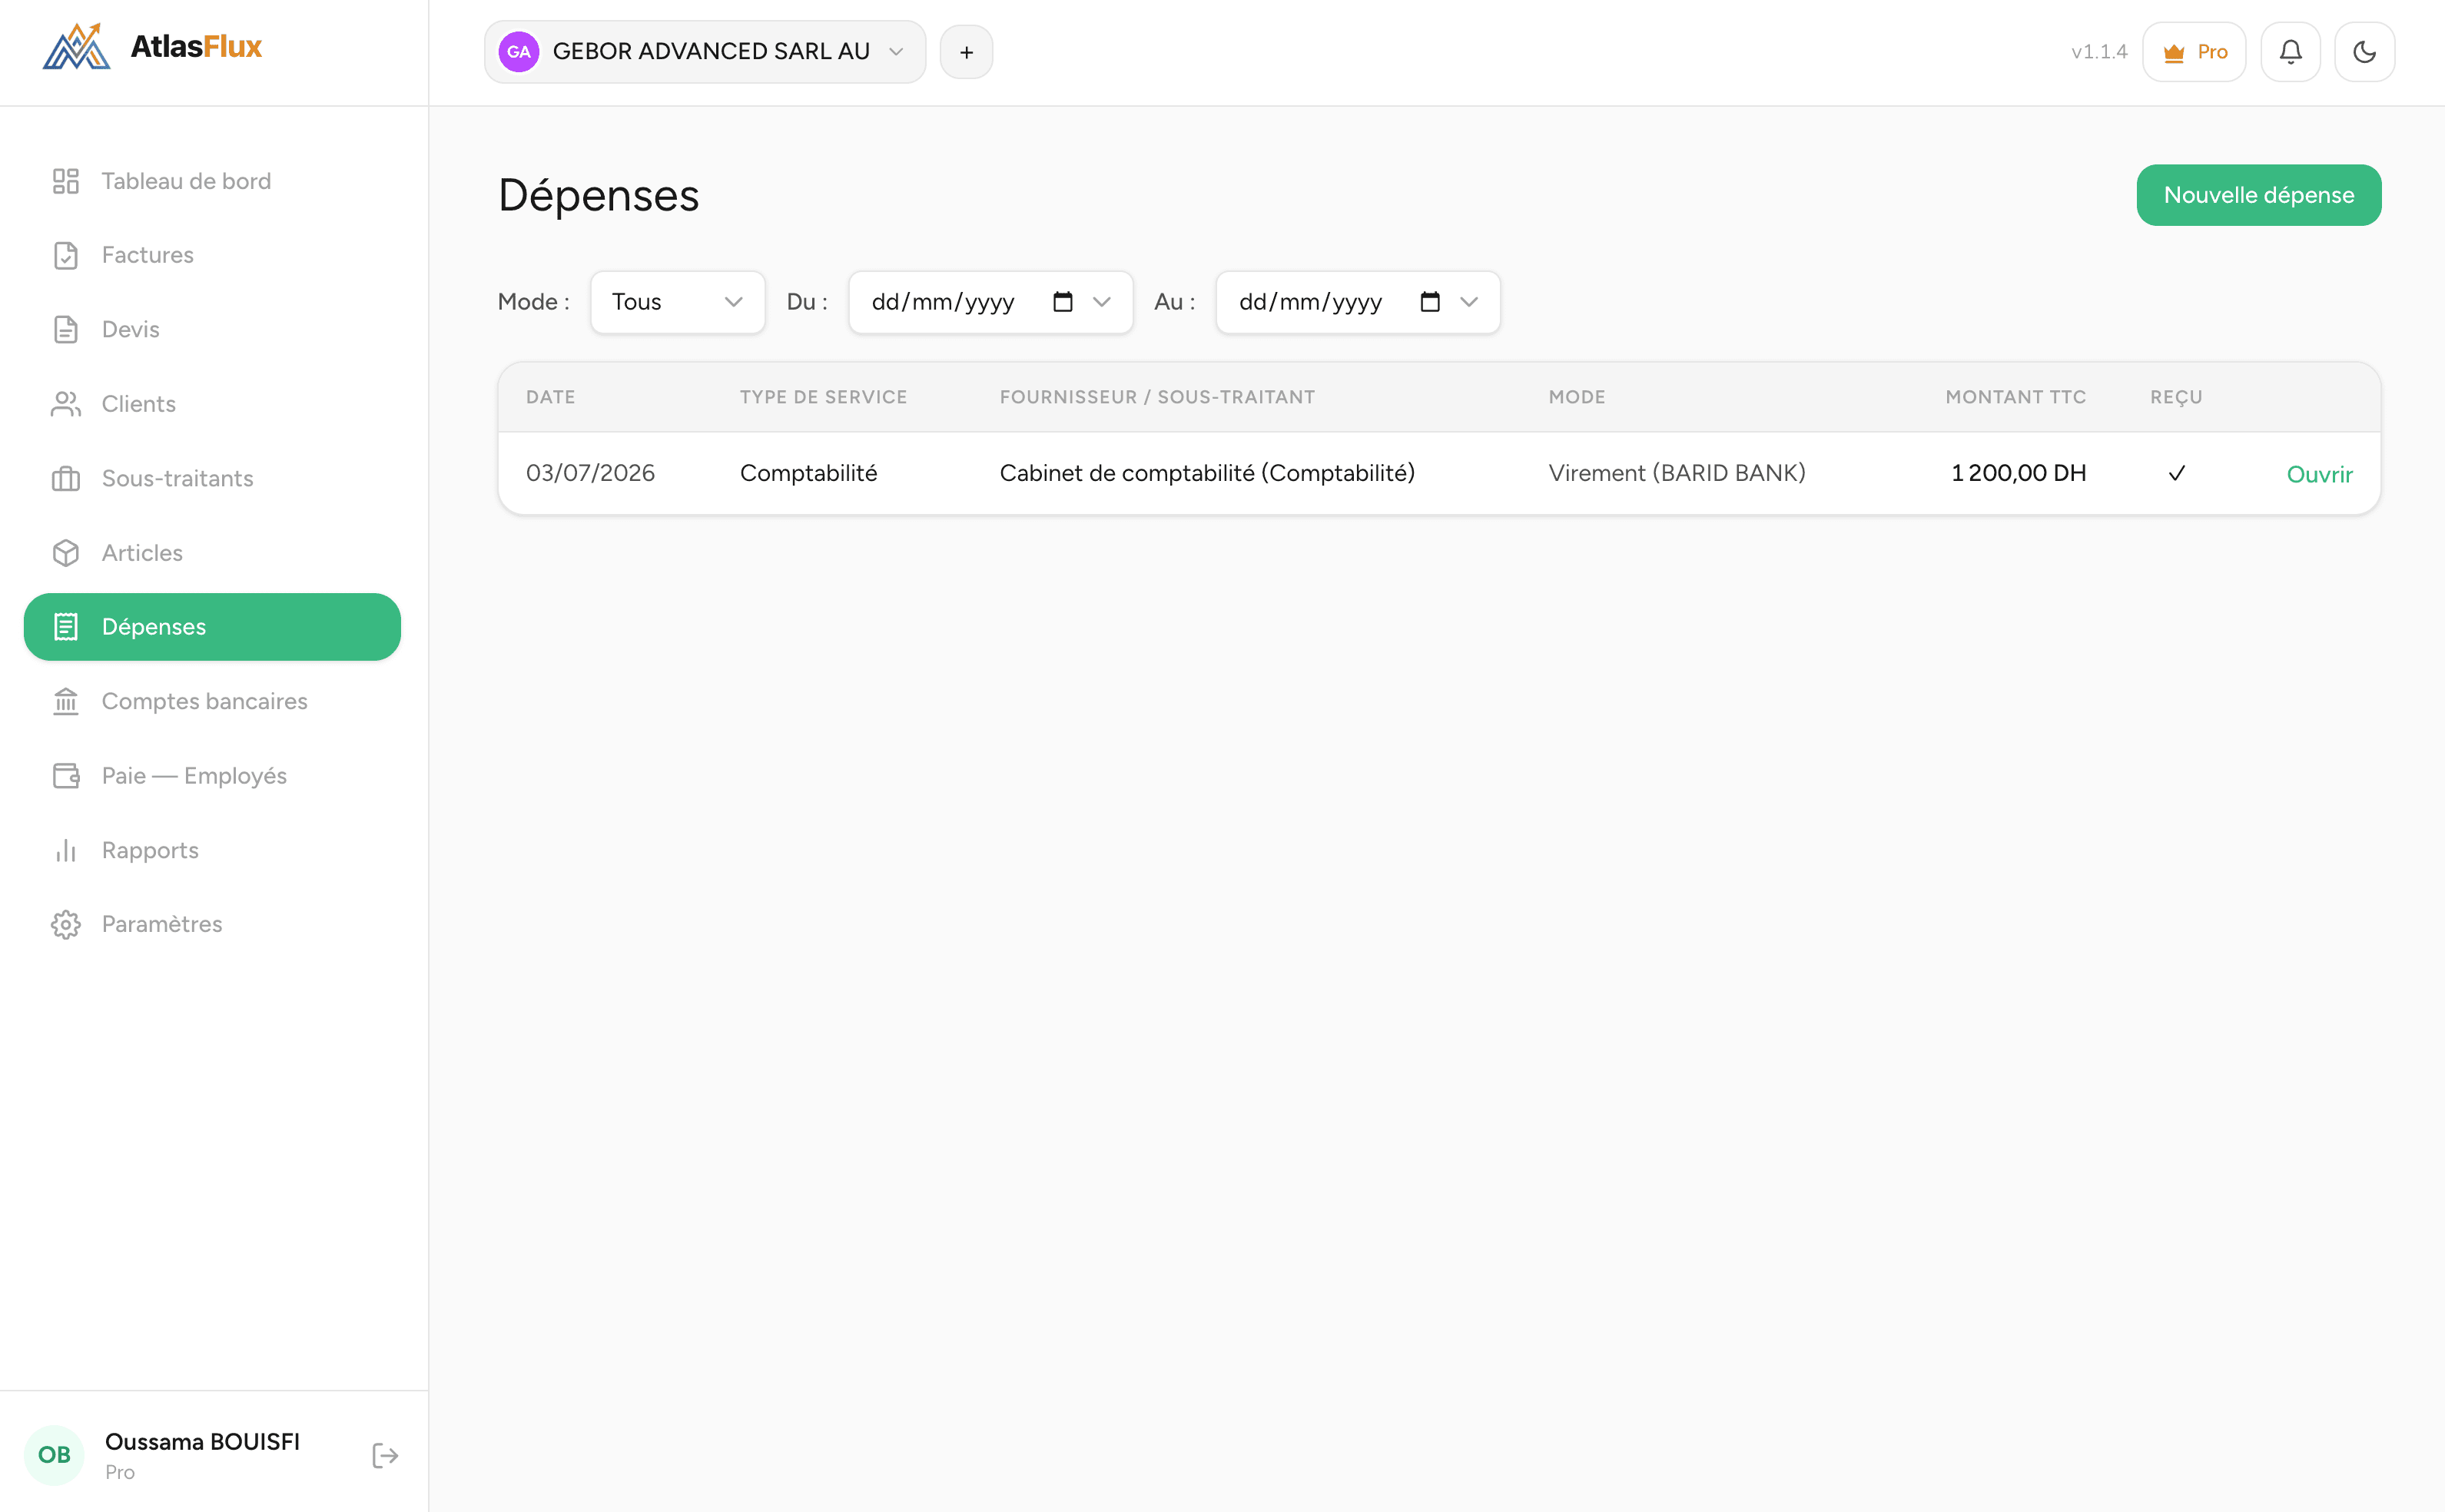Click the logout icon beside Oussama BOUISFI
The width and height of the screenshot is (2445, 1512).
[385, 1455]
